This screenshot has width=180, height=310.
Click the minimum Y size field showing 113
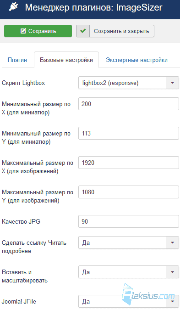pyautogui.click(x=129, y=133)
